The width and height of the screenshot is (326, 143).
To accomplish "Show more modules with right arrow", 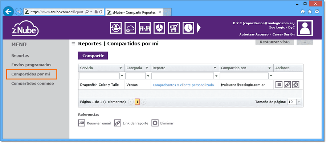I will tap(199, 28).
